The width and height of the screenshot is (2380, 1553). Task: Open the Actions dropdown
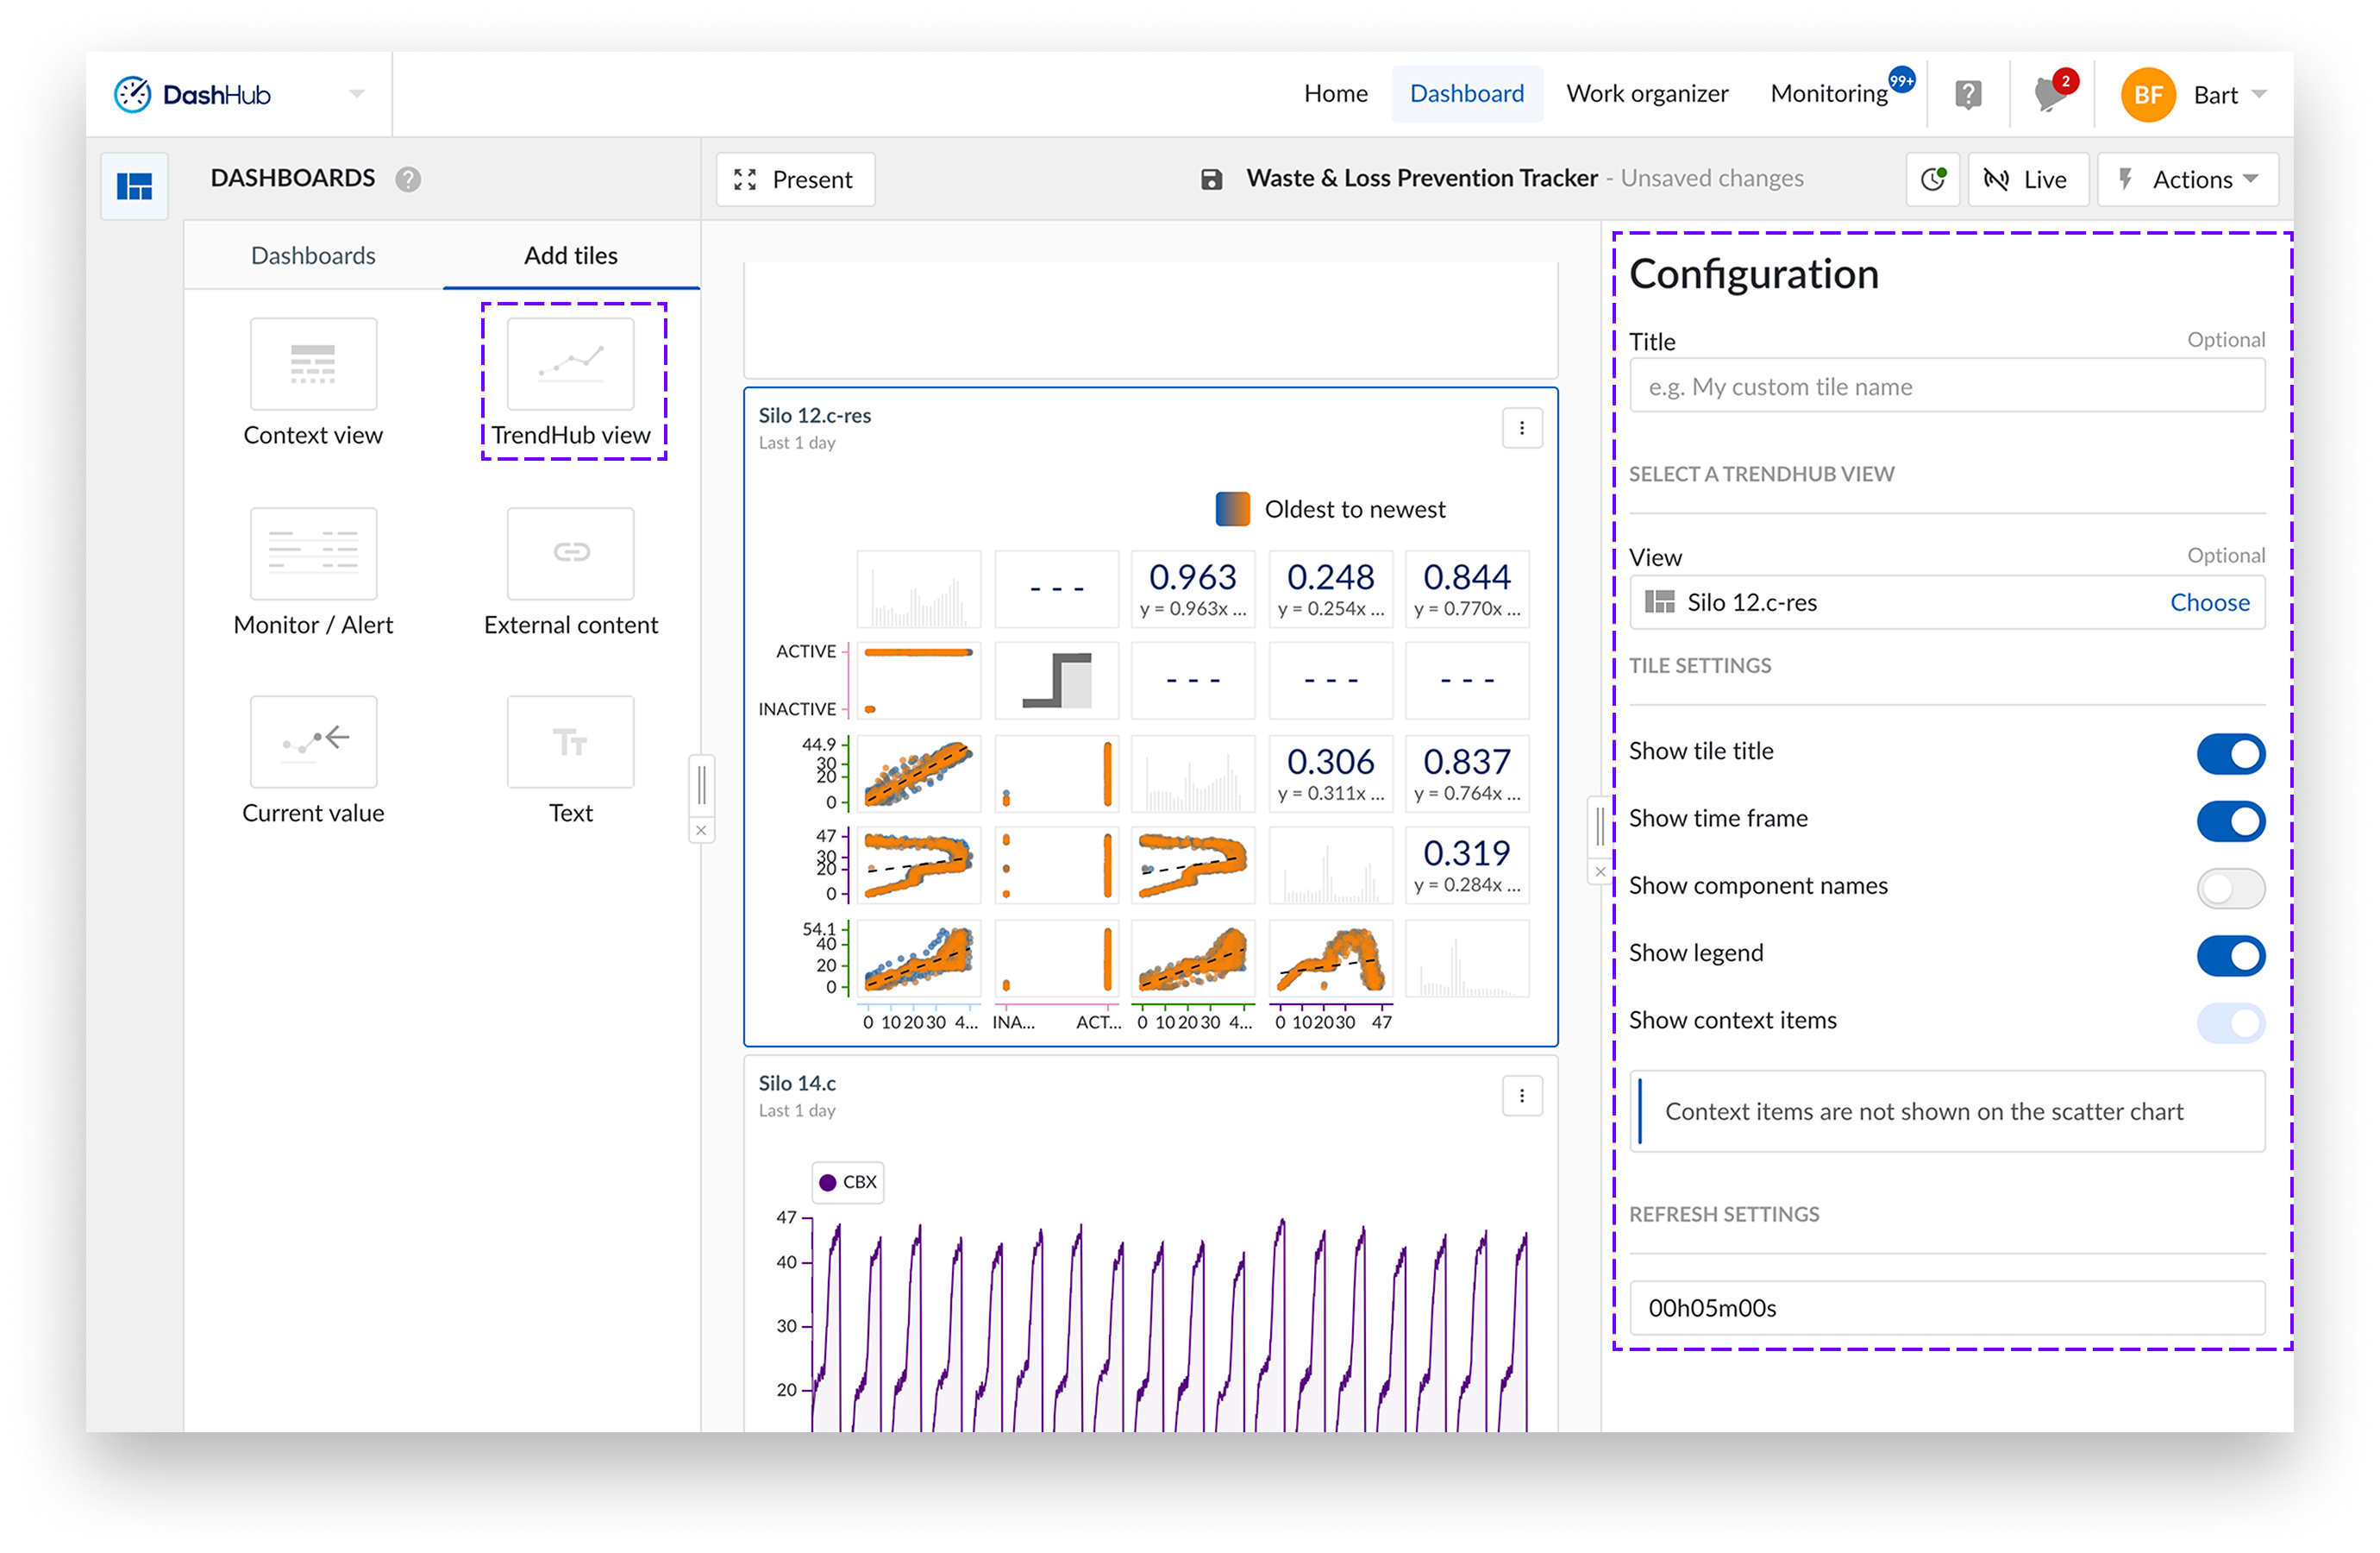click(2187, 179)
